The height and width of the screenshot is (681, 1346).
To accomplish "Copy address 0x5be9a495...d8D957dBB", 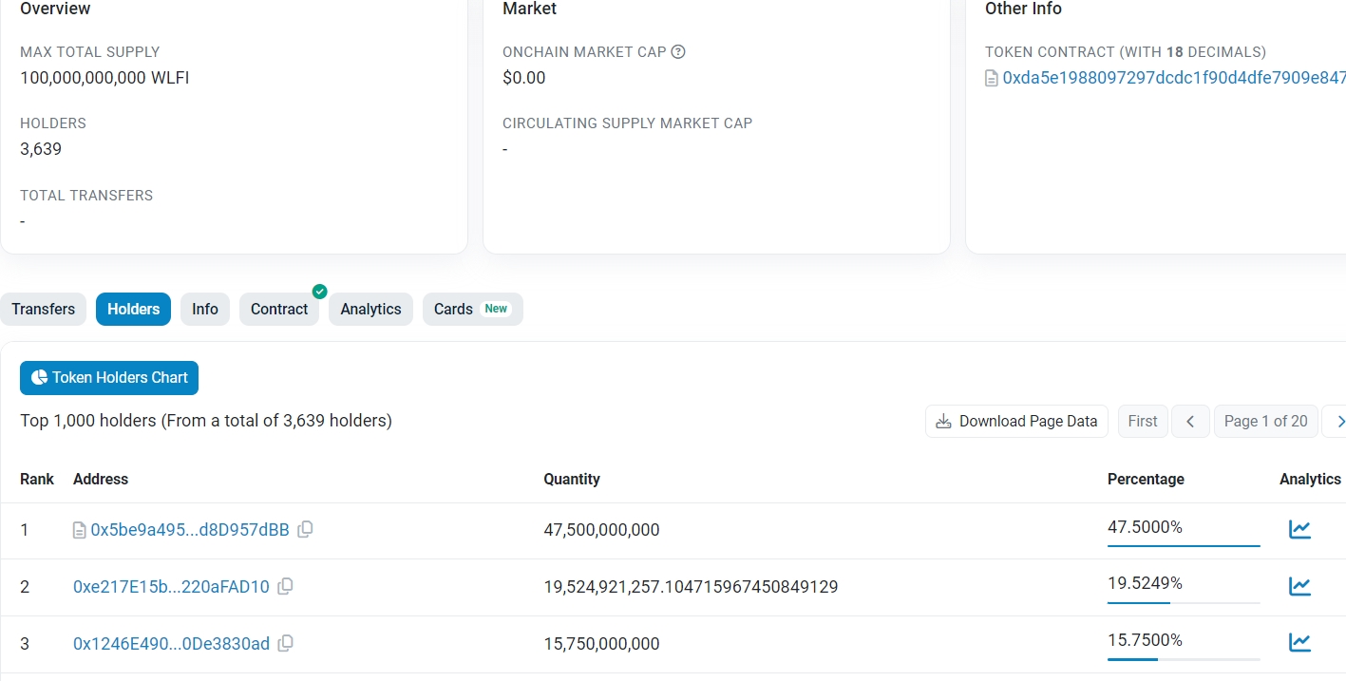I will point(305,529).
